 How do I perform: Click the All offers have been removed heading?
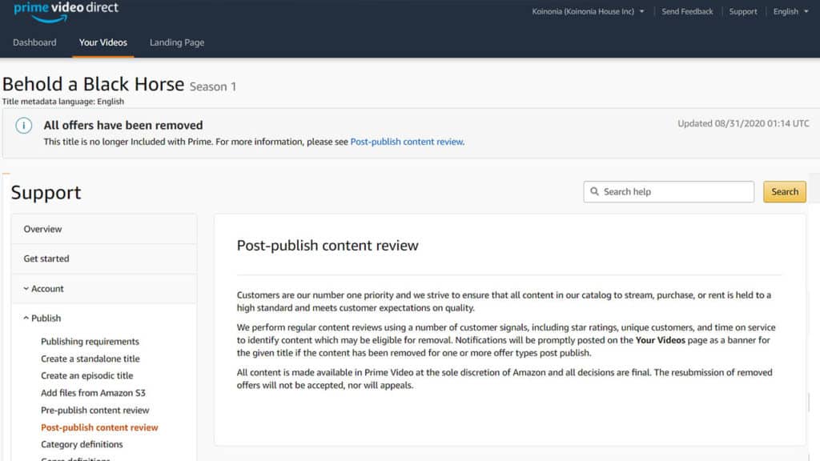pyautogui.click(x=123, y=125)
